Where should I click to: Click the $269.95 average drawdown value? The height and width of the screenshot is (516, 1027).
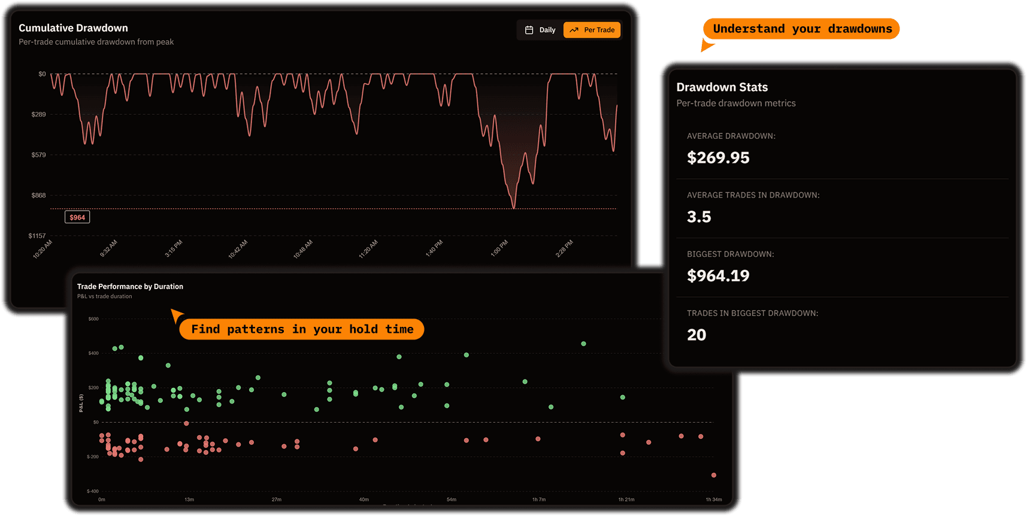coord(718,157)
